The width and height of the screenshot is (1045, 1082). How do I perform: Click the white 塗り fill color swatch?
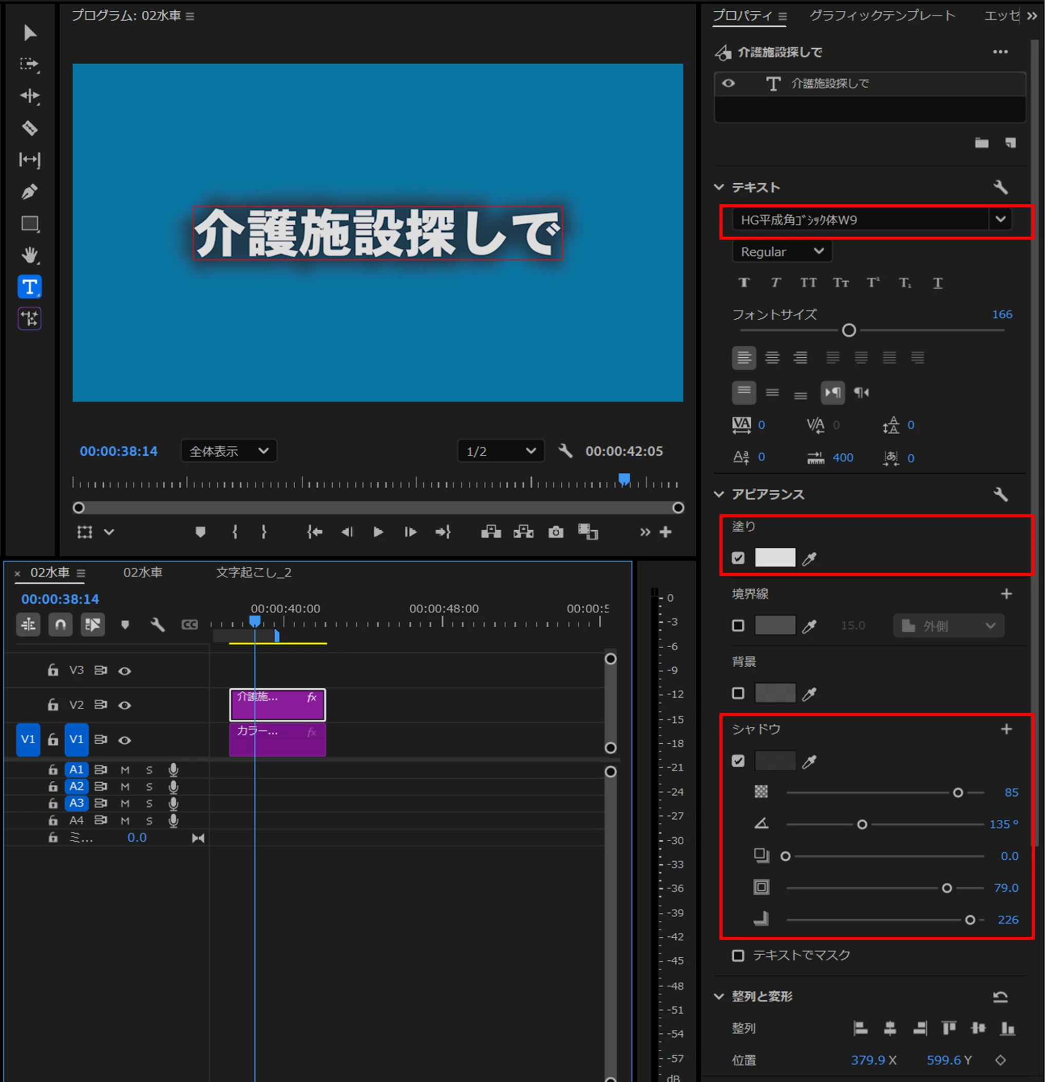(775, 557)
